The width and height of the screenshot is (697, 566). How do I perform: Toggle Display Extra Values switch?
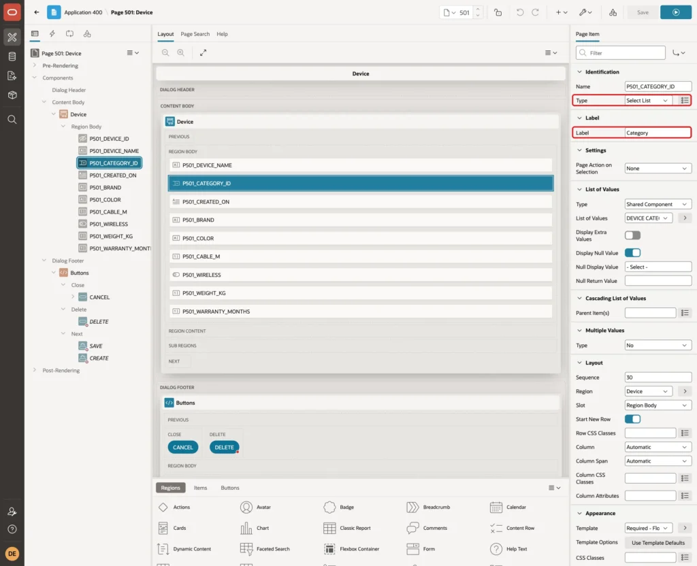coord(632,235)
